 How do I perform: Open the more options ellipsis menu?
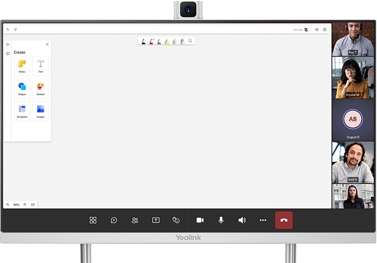point(263,220)
